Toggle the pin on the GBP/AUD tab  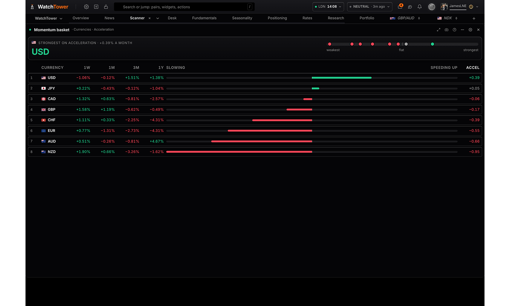[x=419, y=18]
